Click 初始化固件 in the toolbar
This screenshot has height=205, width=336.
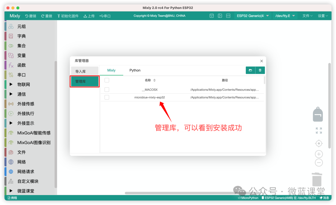click(68, 16)
